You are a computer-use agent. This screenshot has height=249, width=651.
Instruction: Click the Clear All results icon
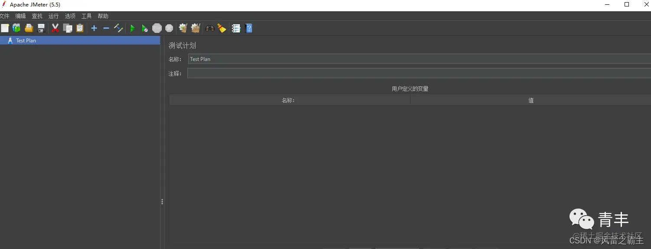[196, 28]
